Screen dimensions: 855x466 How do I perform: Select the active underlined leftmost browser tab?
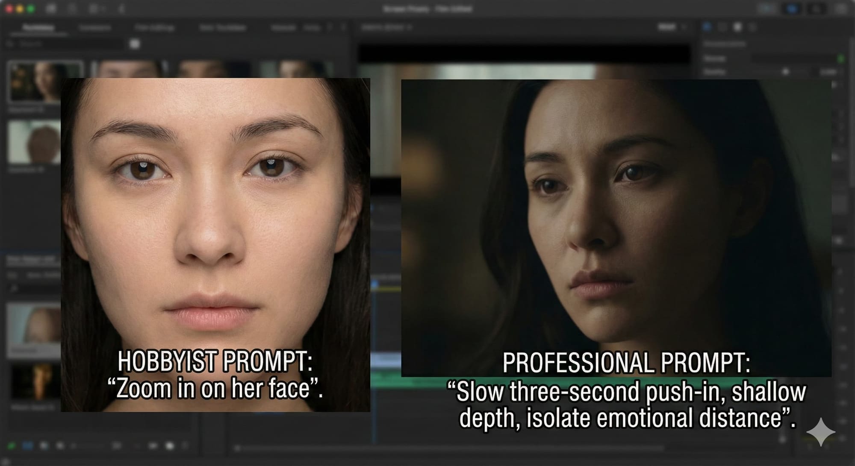(x=38, y=28)
